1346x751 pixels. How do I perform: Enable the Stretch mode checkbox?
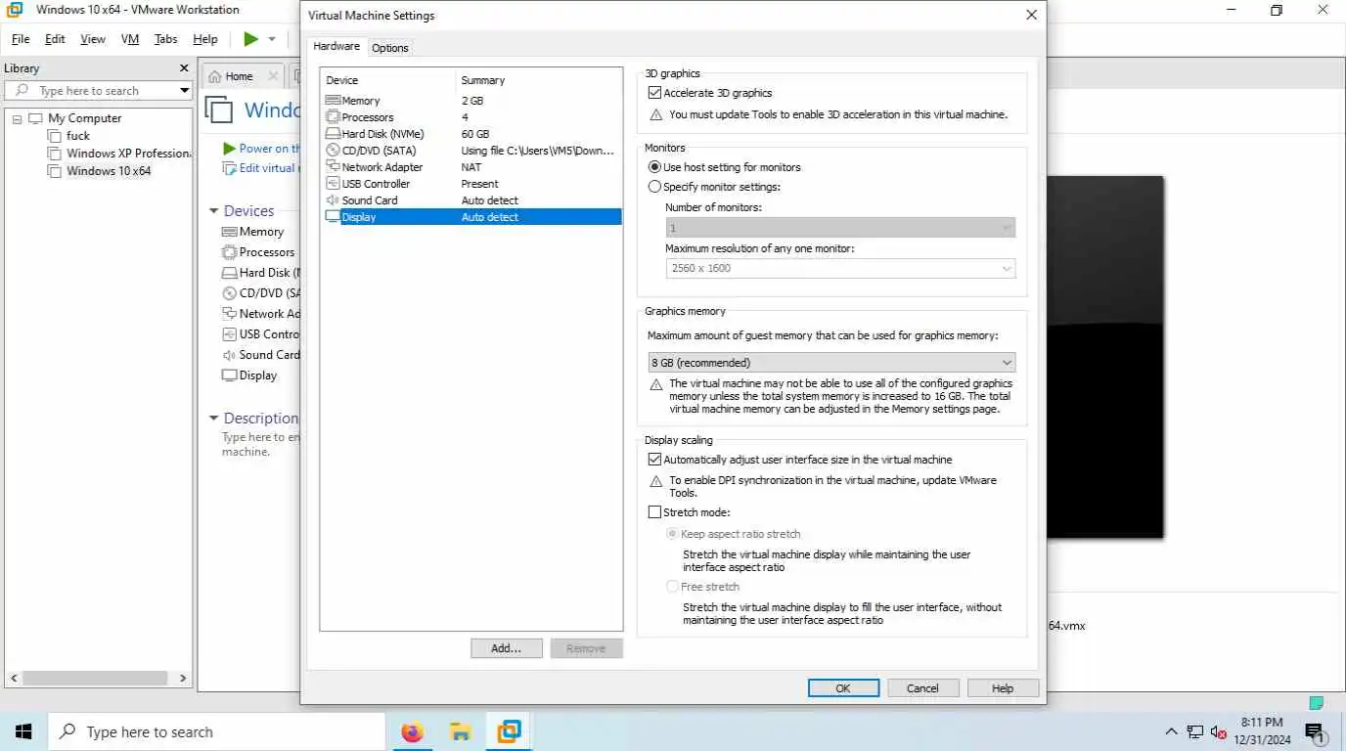(655, 512)
